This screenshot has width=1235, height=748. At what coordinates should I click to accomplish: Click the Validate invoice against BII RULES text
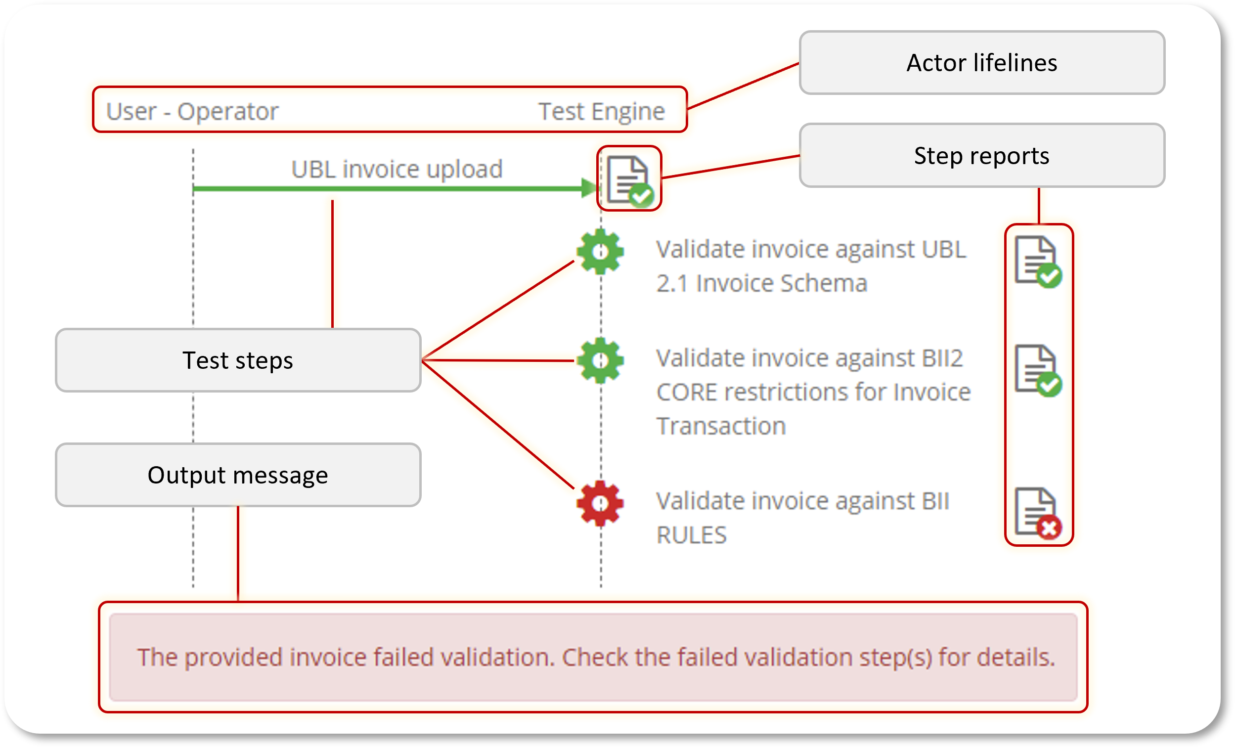(x=803, y=518)
